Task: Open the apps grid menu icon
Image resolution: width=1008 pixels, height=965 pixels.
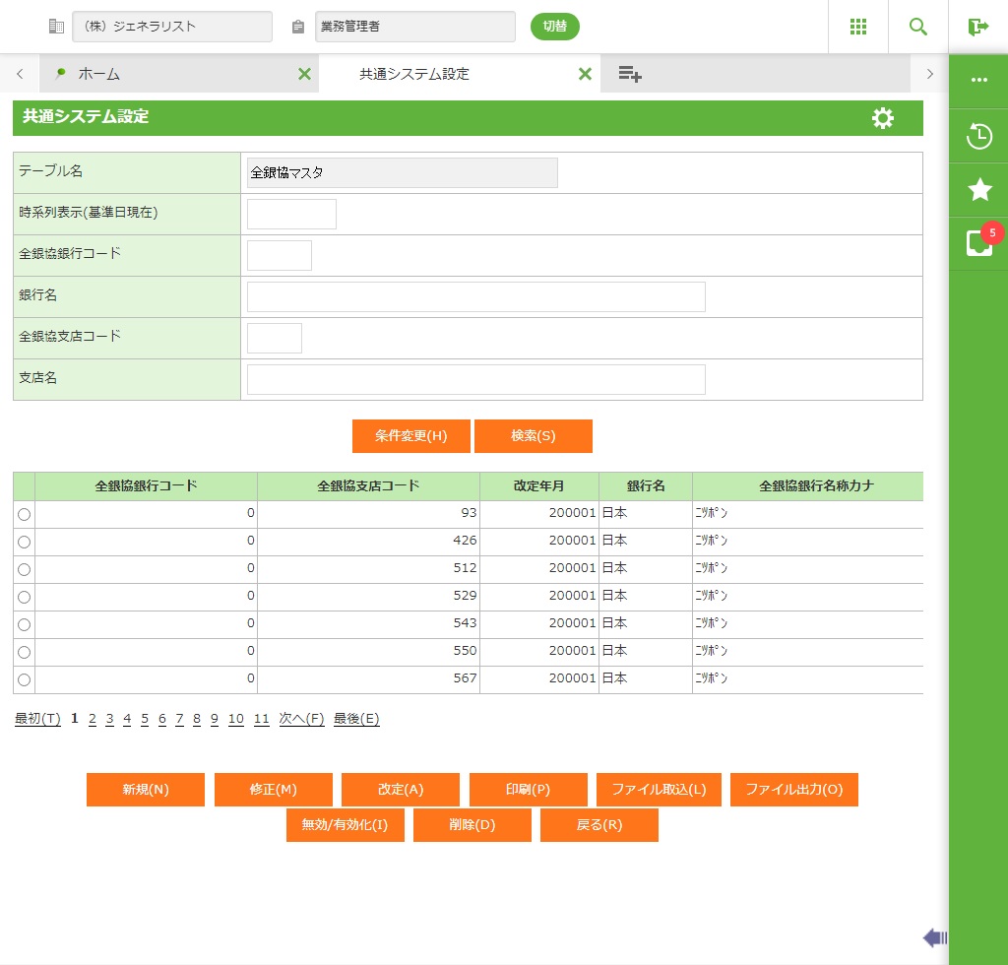Action: 857,27
